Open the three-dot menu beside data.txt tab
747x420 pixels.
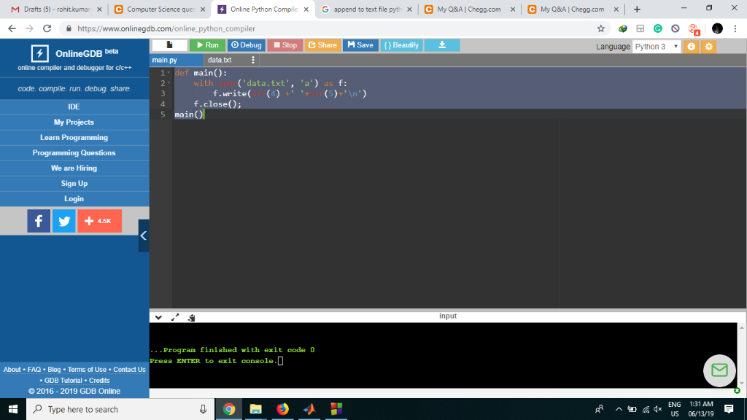click(252, 60)
